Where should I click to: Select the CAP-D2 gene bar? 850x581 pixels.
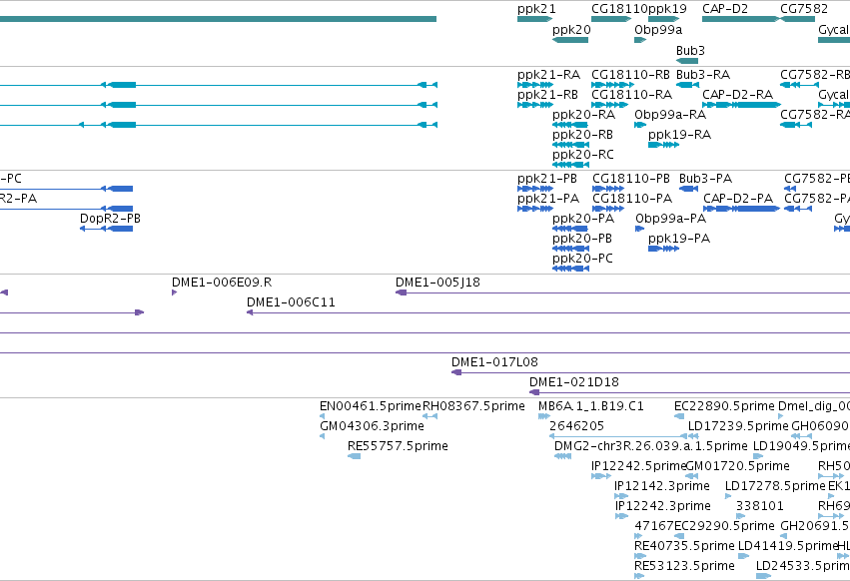pyautogui.click(x=740, y=19)
